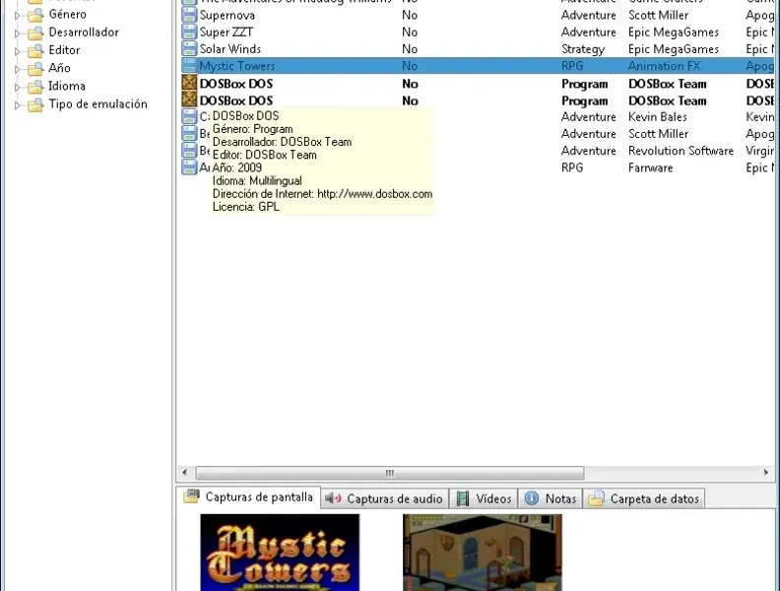Viewport: 780px width, 591px height.
Task: Click the Farware developer cell
Action: click(x=651, y=167)
